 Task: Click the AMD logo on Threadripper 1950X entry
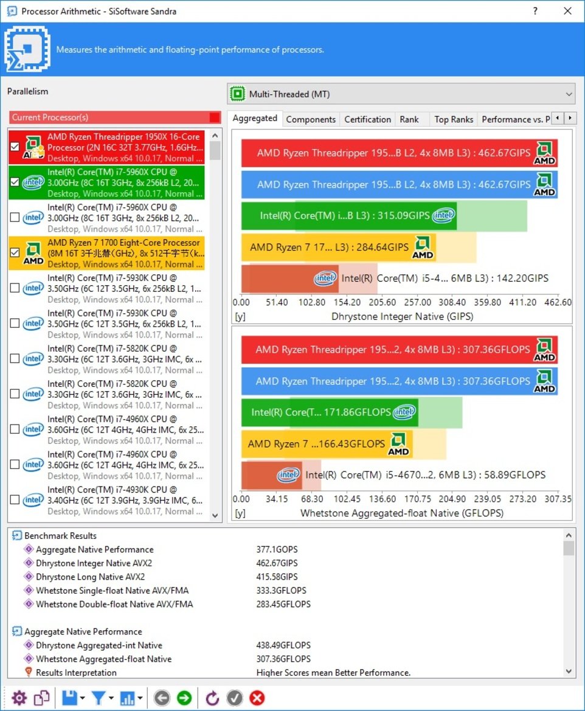(33, 147)
